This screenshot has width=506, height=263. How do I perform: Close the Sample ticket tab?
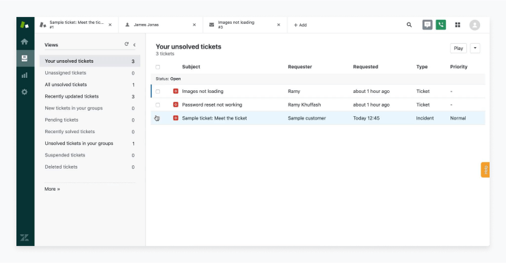(110, 25)
